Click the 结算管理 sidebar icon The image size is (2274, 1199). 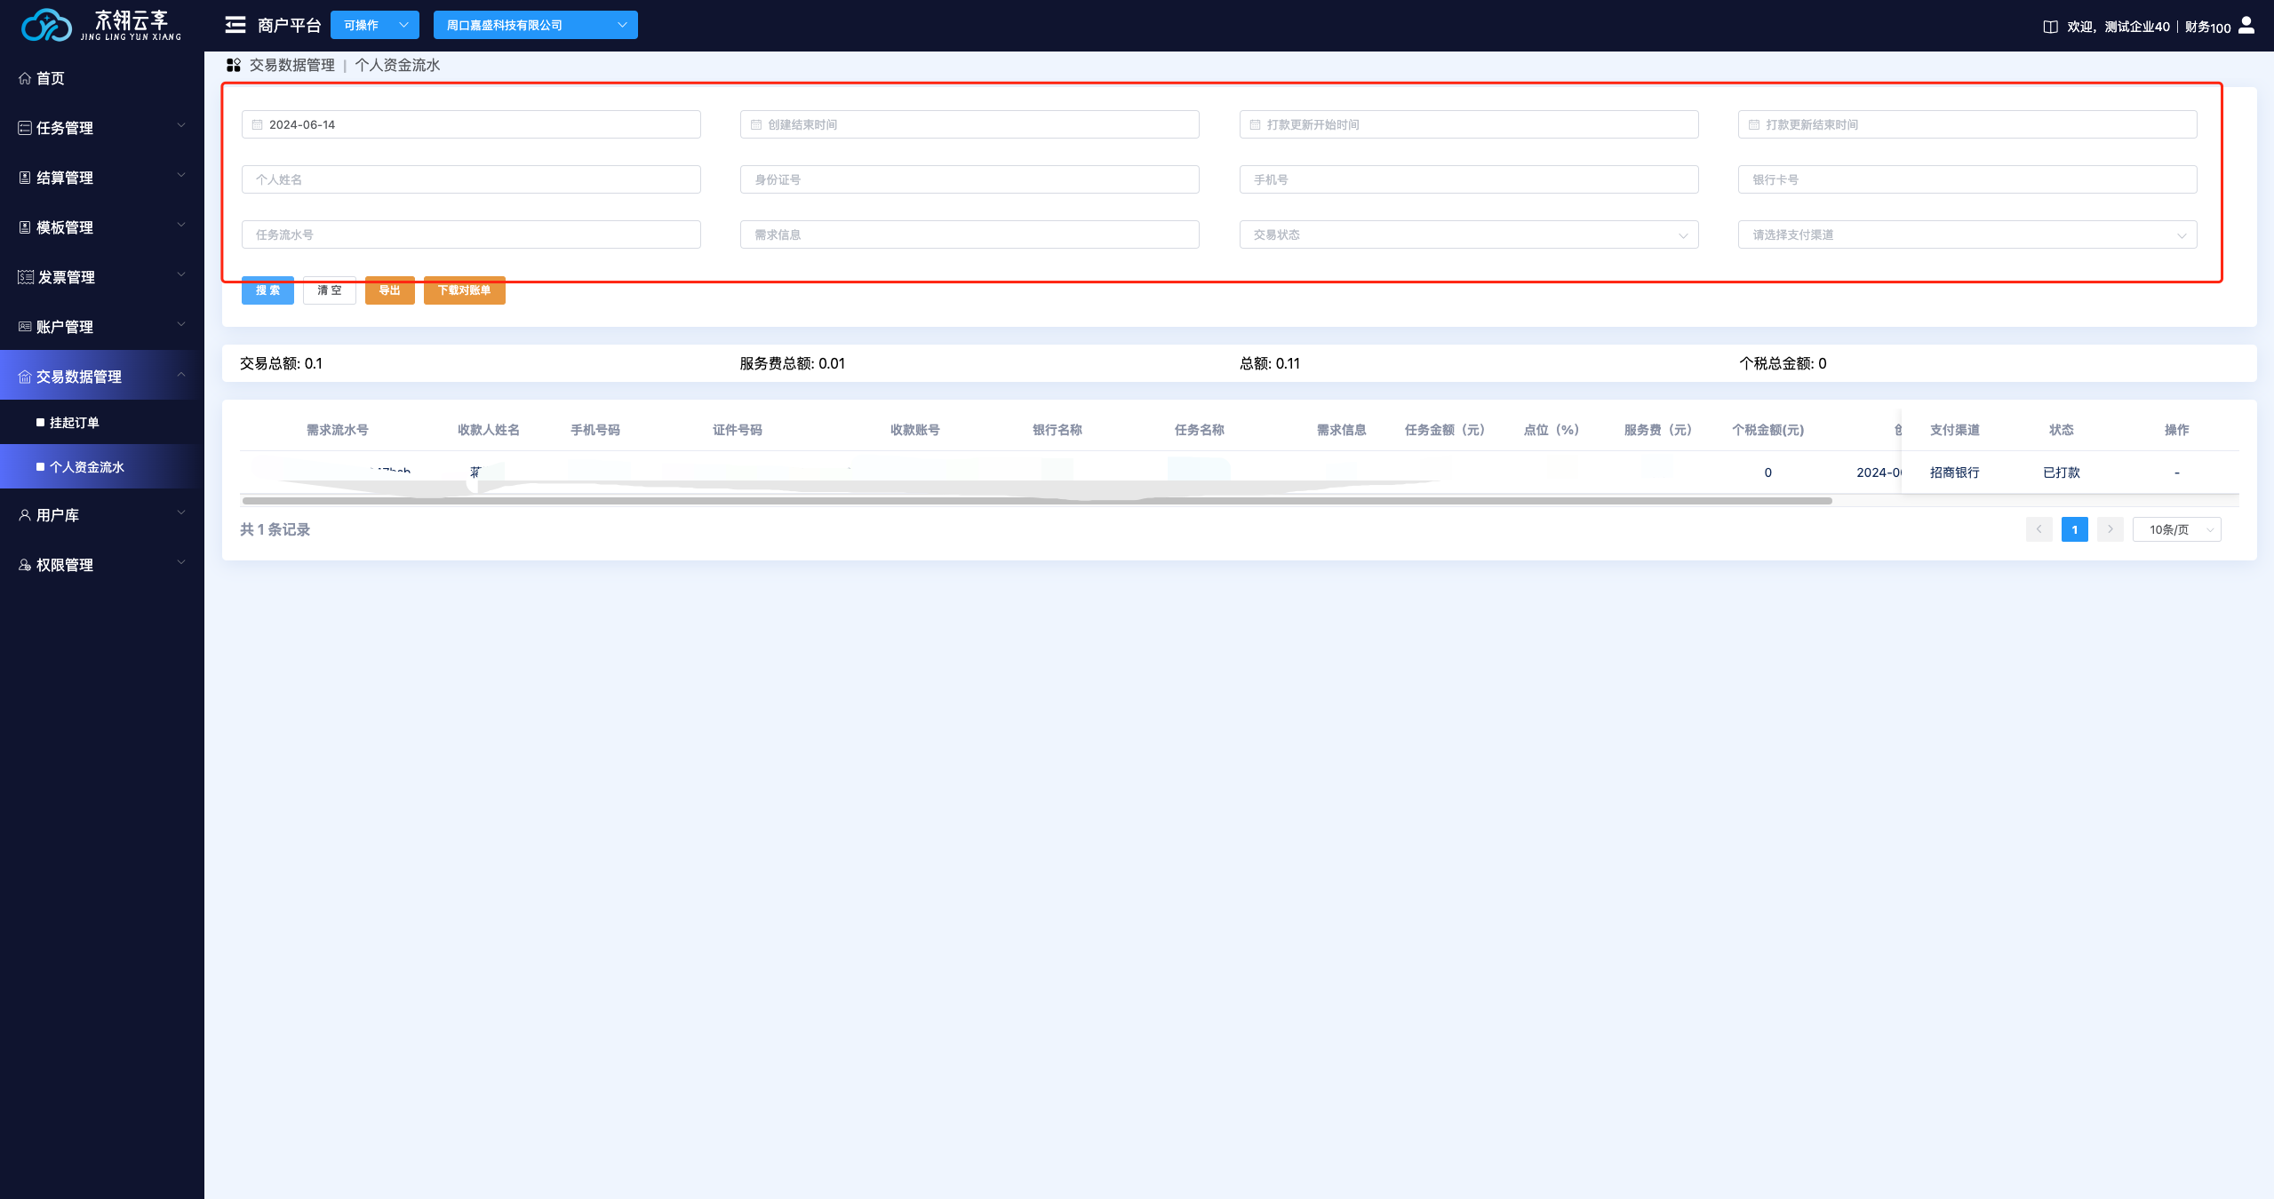(25, 178)
